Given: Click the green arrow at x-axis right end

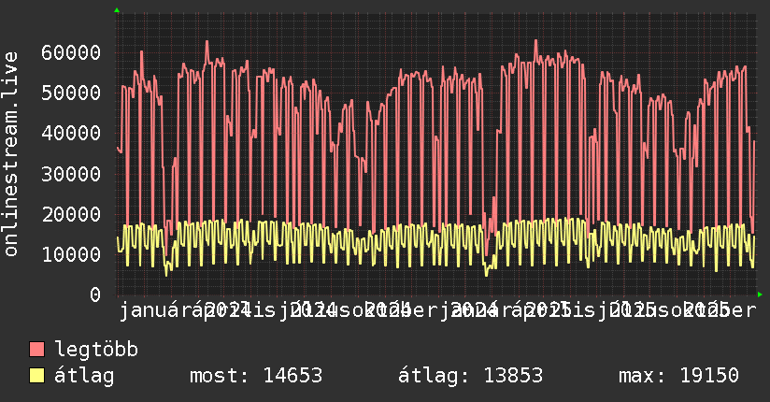Looking at the screenshot, I should [x=761, y=294].
